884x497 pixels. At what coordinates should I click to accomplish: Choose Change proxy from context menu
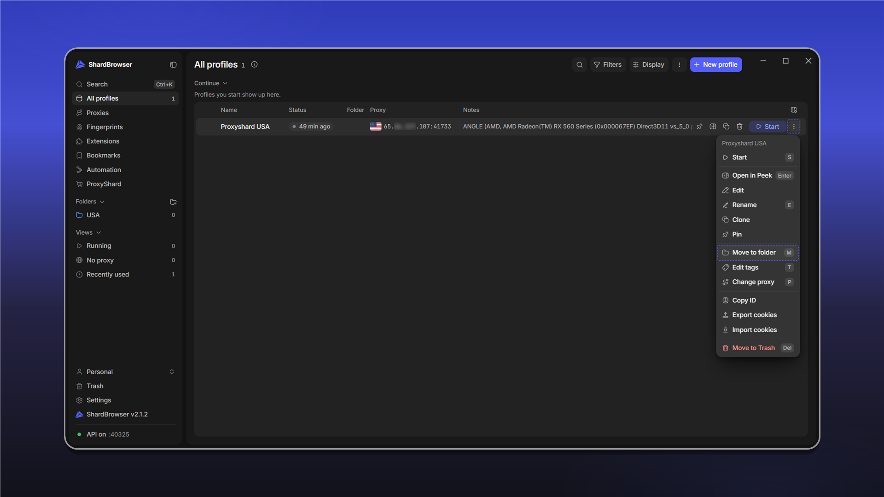point(758,282)
